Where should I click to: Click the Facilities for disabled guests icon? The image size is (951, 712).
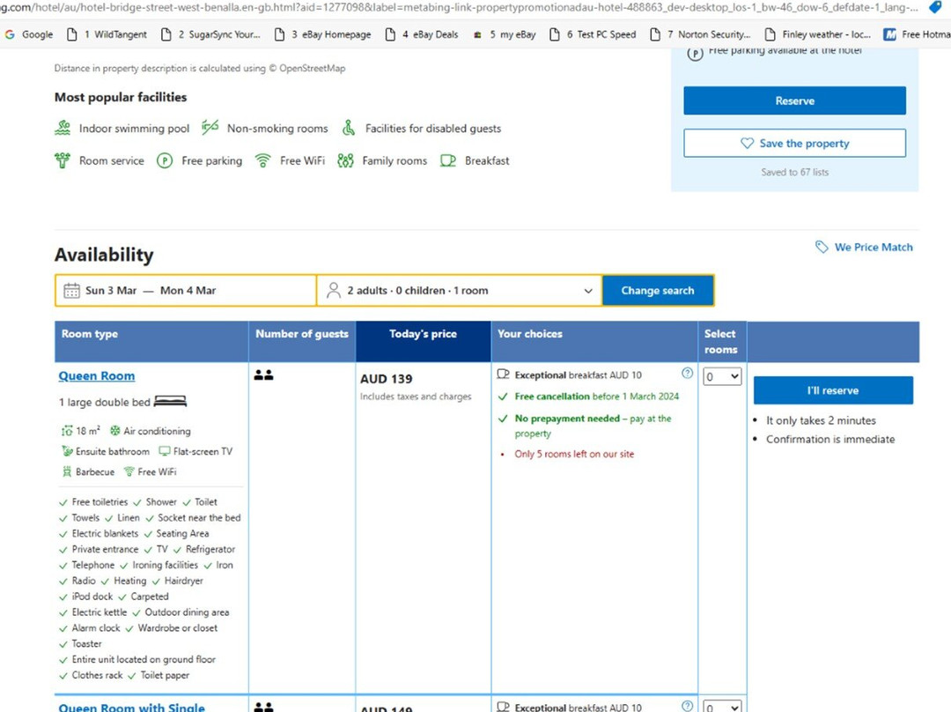349,129
